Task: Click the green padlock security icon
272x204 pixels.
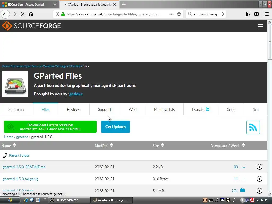Action: tap(63, 14)
